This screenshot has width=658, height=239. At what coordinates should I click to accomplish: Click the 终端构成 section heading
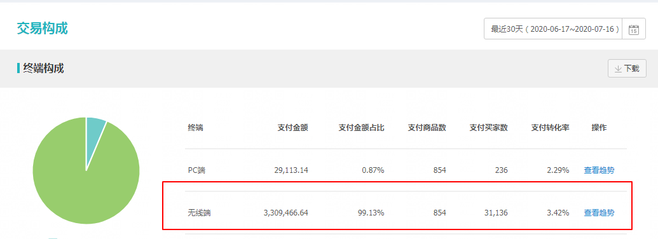coord(44,68)
